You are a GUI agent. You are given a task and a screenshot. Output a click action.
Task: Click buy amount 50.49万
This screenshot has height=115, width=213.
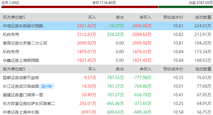point(89,95)
